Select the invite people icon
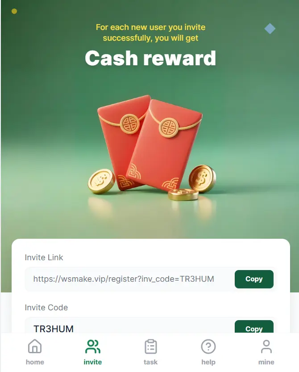 (93, 347)
